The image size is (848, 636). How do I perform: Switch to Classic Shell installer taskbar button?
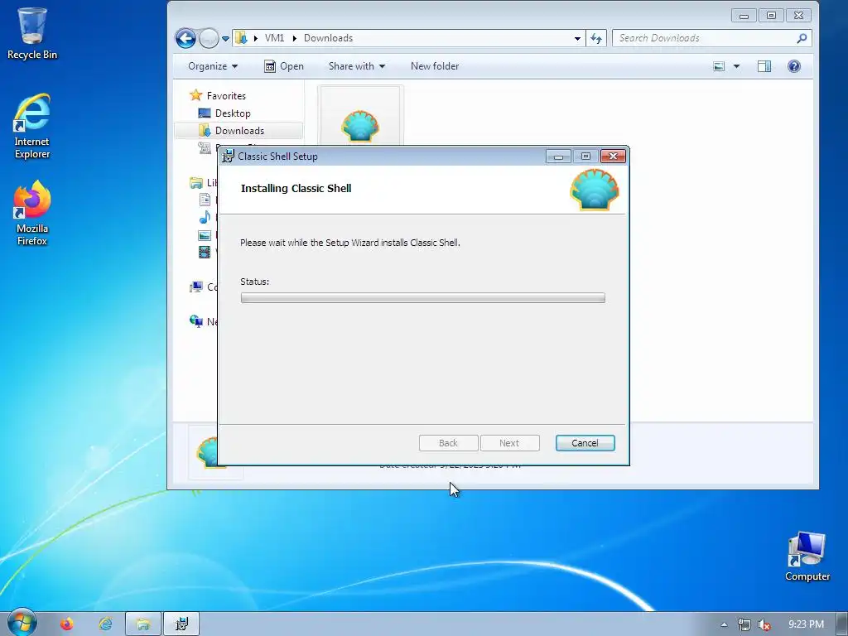point(181,624)
